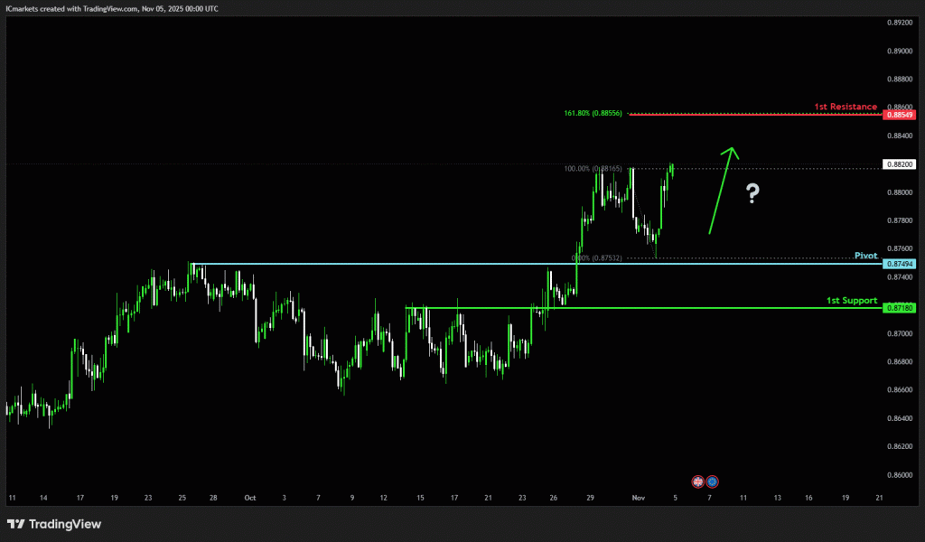This screenshot has width=925, height=542.
Task: Select the green upward projection arrow
Action: 723,190
